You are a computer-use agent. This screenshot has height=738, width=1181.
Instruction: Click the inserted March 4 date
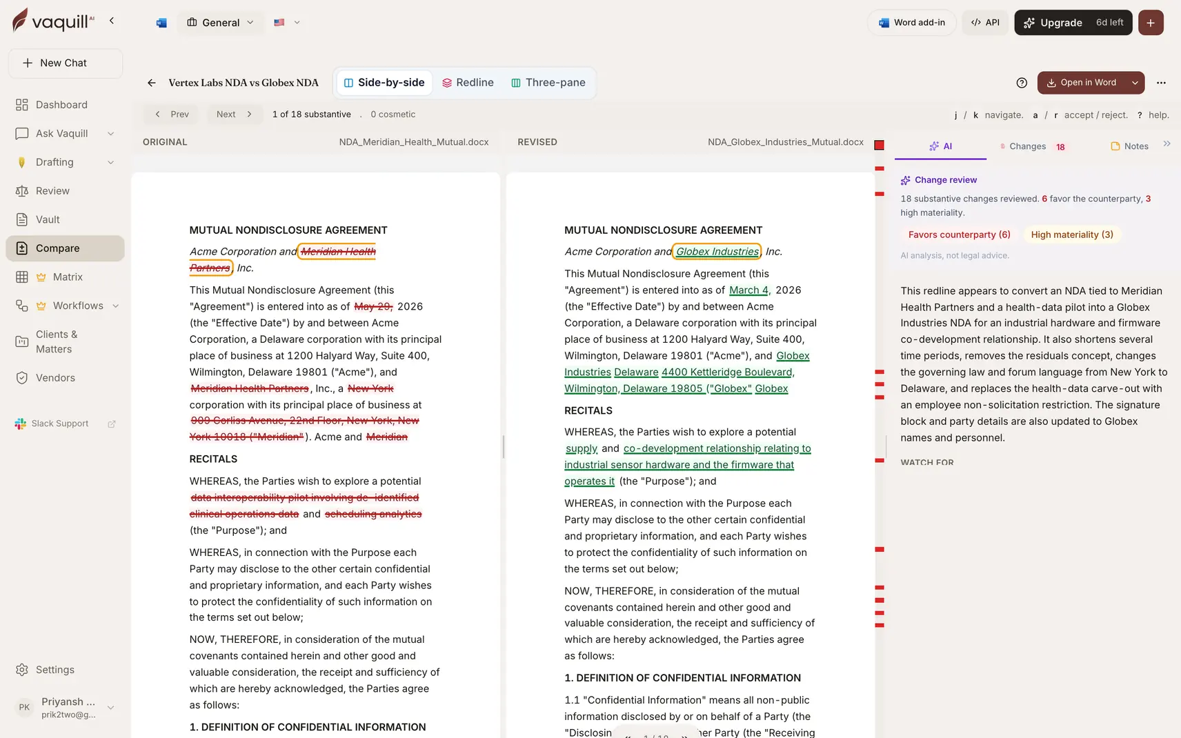coord(749,290)
